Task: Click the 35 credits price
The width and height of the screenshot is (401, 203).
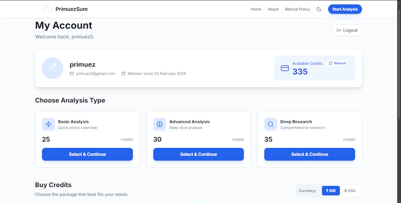Action: (x=268, y=139)
